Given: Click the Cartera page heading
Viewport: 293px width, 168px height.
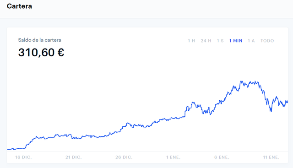Looking at the screenshot, I should (x=19, y=6).
